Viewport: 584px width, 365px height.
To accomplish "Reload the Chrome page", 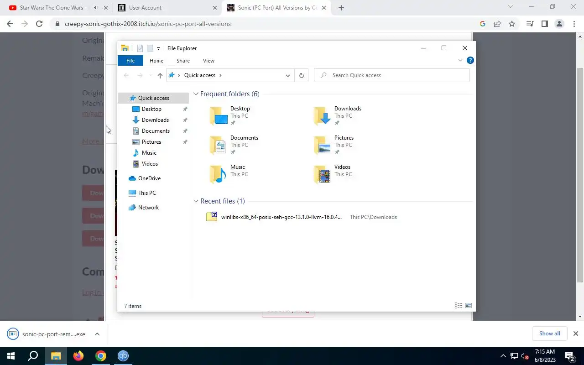I will [39, 24].
